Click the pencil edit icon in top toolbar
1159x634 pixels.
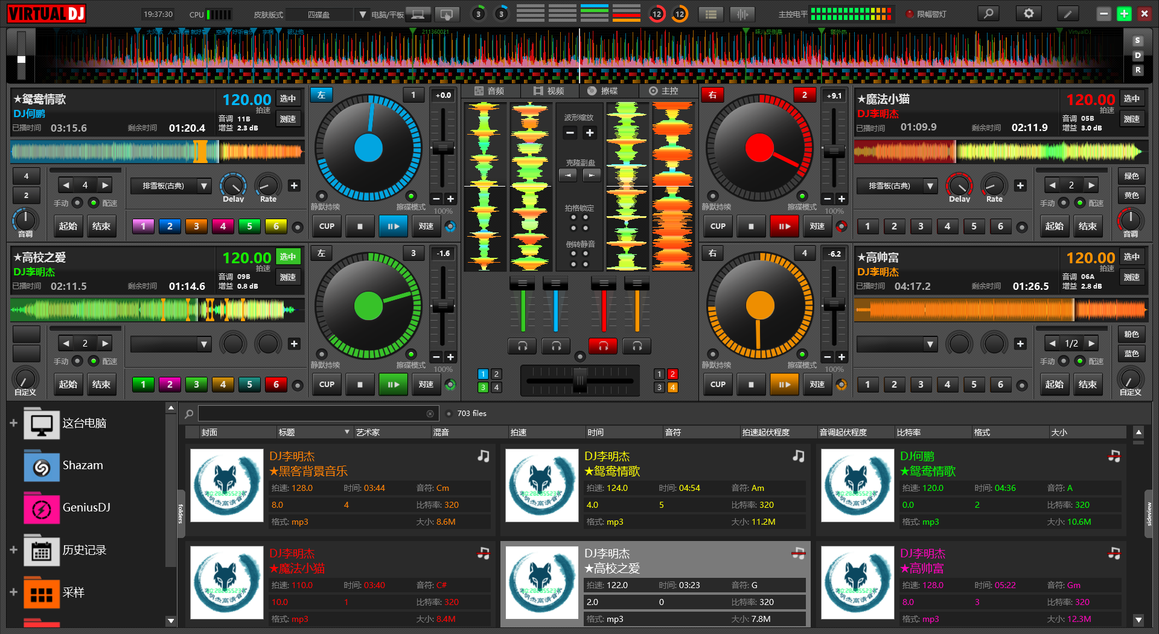point(1068,13)
